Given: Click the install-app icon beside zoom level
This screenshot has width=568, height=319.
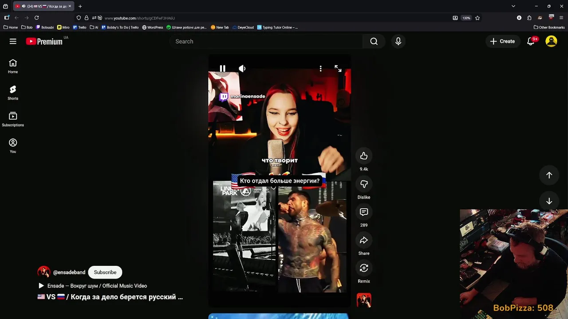Looking at the screenshot, I should pyautogui.click(x=455, y=18).
